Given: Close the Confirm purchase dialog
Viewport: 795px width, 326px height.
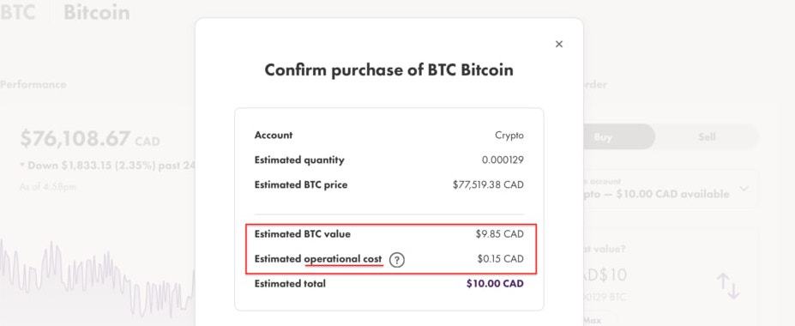Looking at the screenshot, I should click(x=559, y=44).
